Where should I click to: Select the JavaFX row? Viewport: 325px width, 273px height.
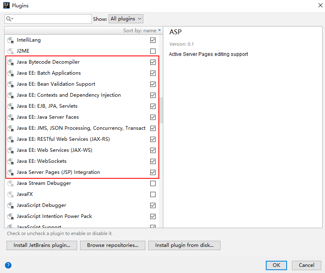(82, 194)
